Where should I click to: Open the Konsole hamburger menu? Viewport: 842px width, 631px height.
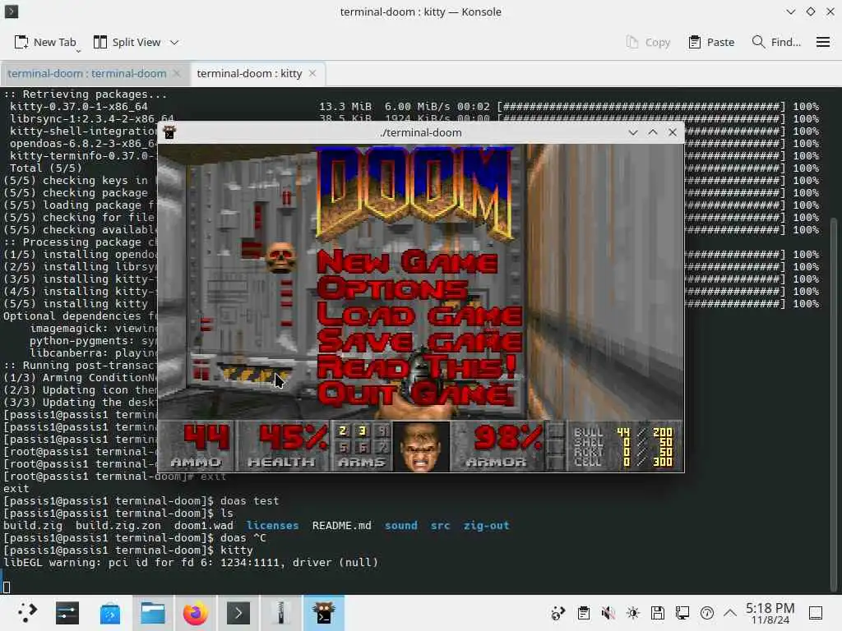[822, 43]
